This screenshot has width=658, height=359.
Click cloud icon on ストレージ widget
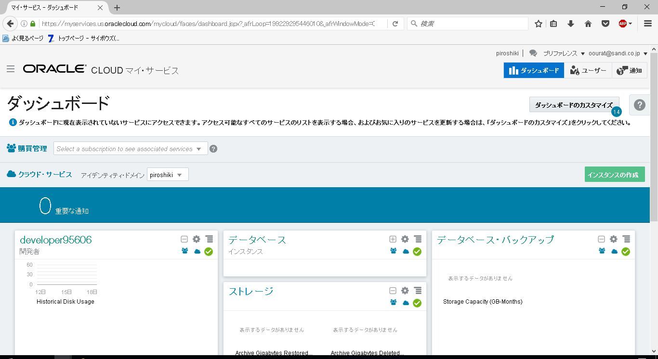(x=406, y=303)
